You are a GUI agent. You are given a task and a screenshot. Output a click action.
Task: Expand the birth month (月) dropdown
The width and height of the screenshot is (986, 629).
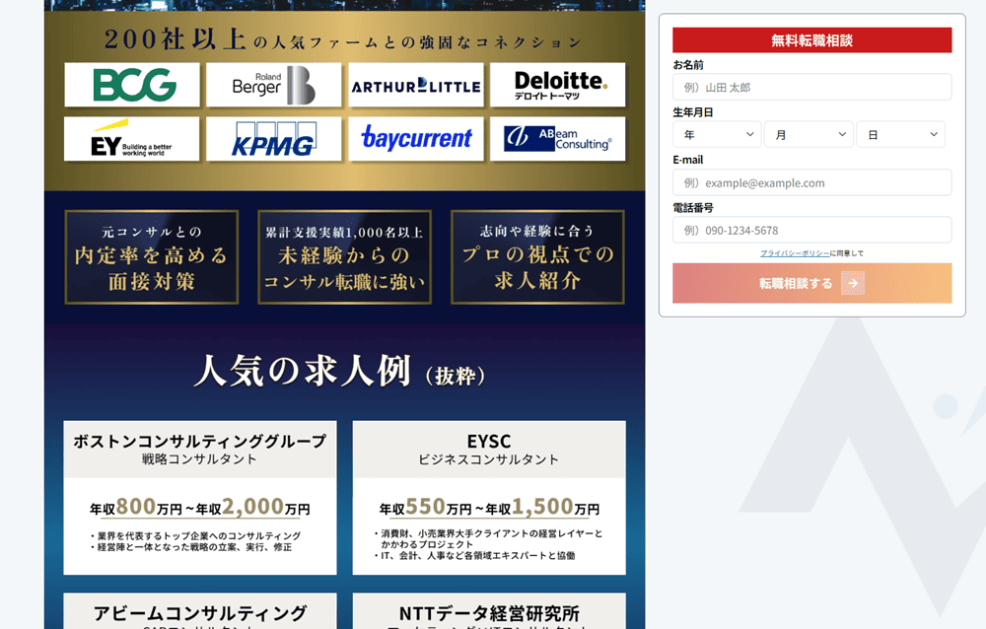pyautogui.click(x=809, y=134)
